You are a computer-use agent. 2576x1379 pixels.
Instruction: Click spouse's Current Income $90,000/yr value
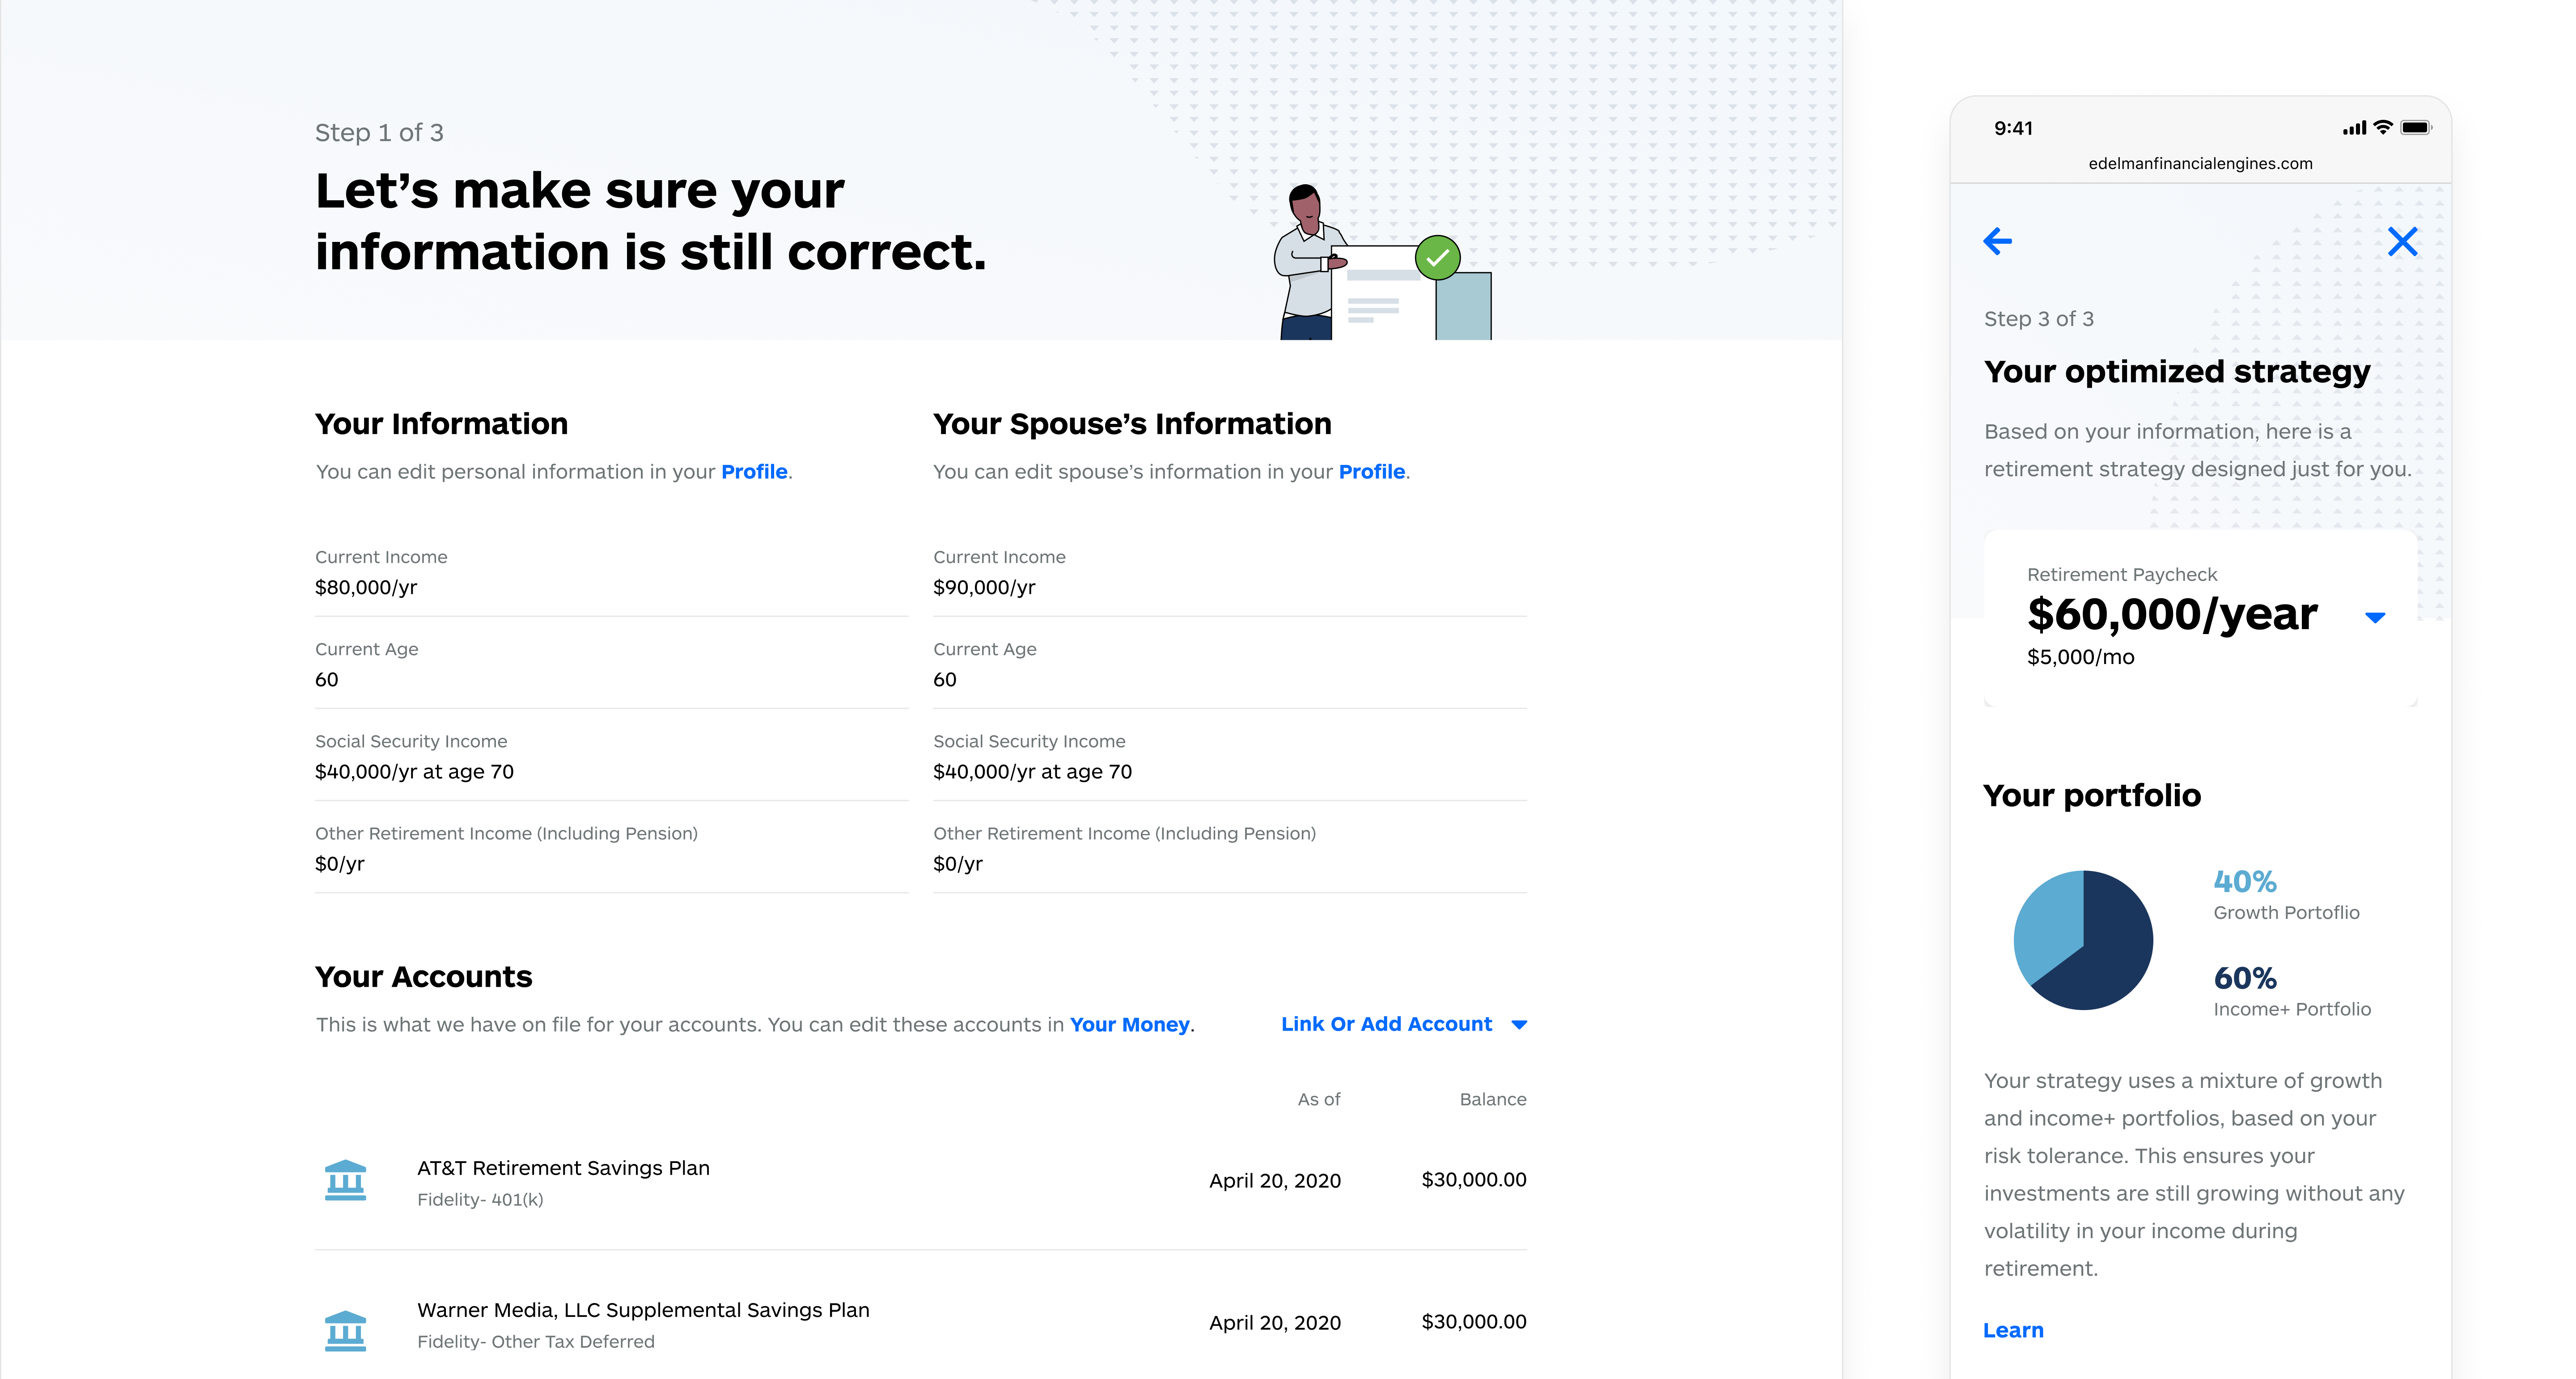click(x=984, y=587)
